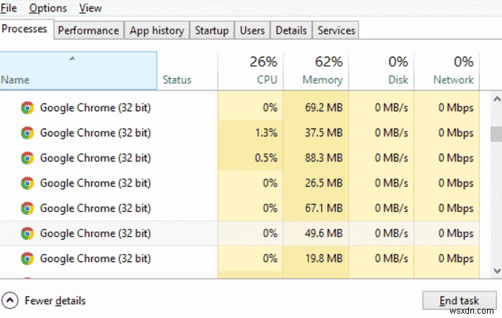
Task: Sort by the Status column header
Action: coord(187,70)
